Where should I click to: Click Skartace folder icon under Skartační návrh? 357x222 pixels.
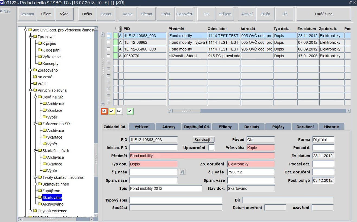(x=45, y=164)
